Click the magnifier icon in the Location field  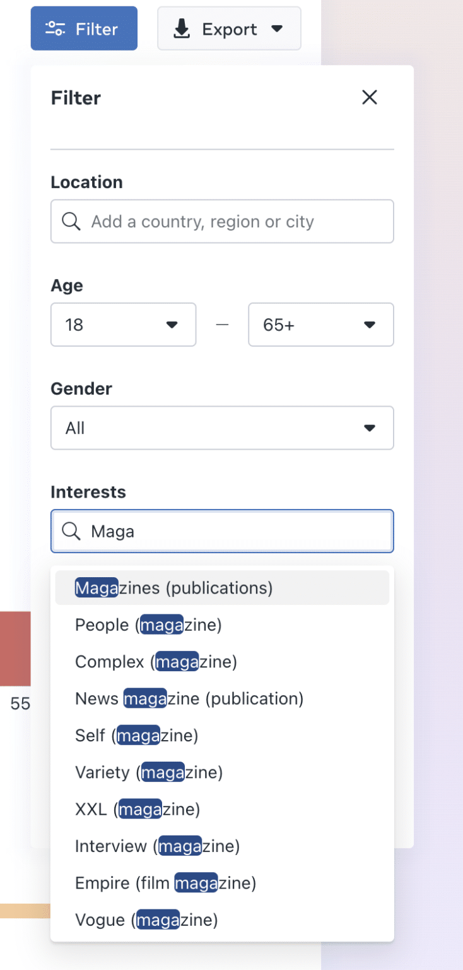pyautogui.click(x=71, y=221)
